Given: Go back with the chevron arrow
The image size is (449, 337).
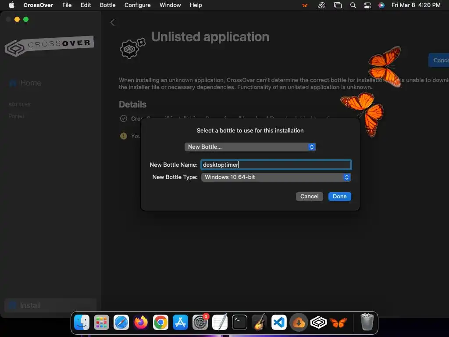Looking at the screenshot, I should (x=113, y=22).
